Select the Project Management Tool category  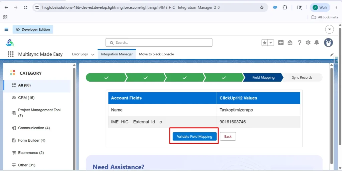(37, 113)
